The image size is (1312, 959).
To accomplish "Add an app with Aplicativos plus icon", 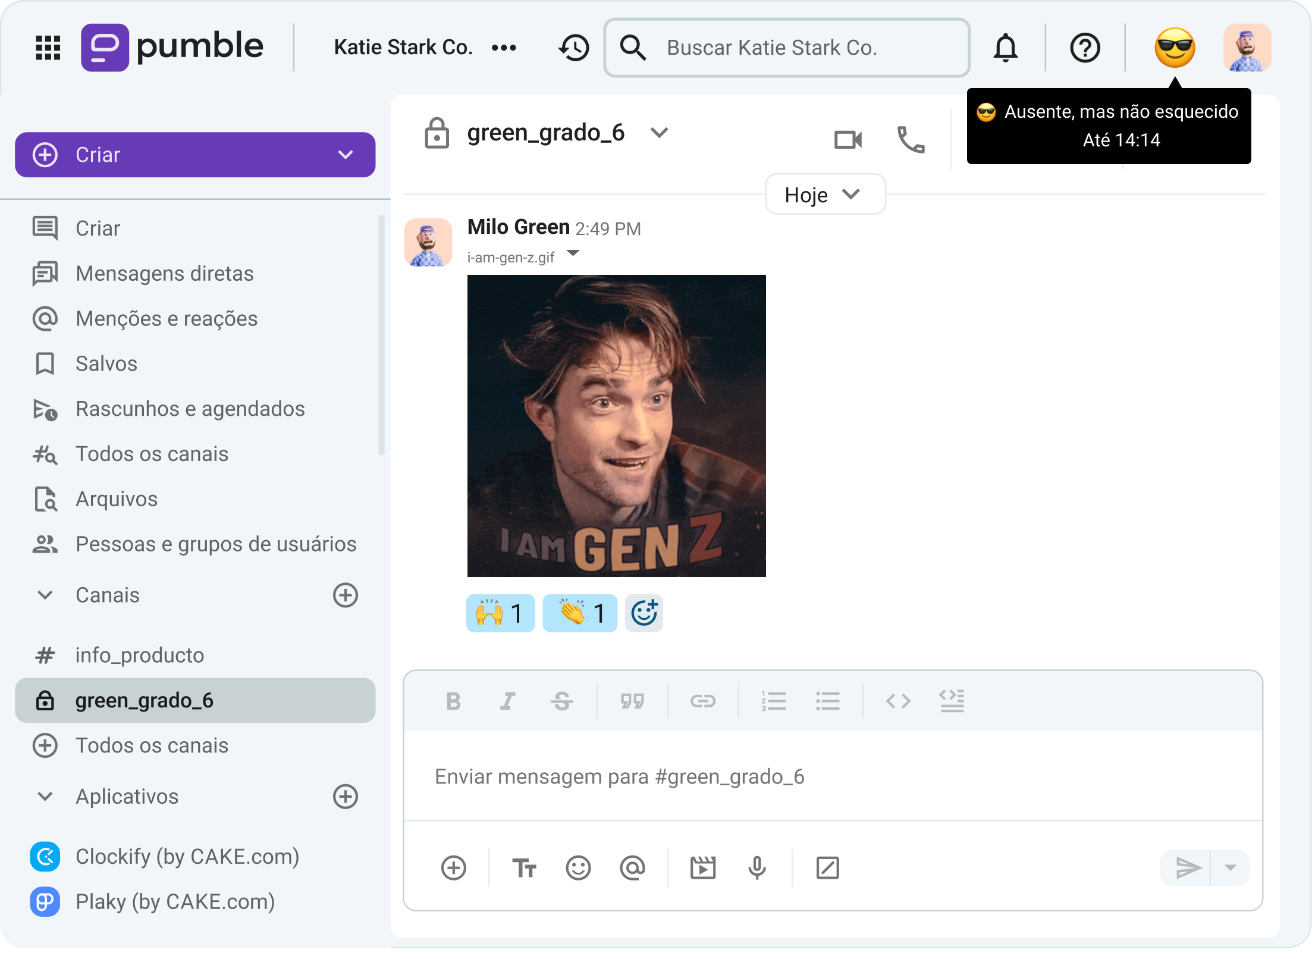I will [346, 797].
